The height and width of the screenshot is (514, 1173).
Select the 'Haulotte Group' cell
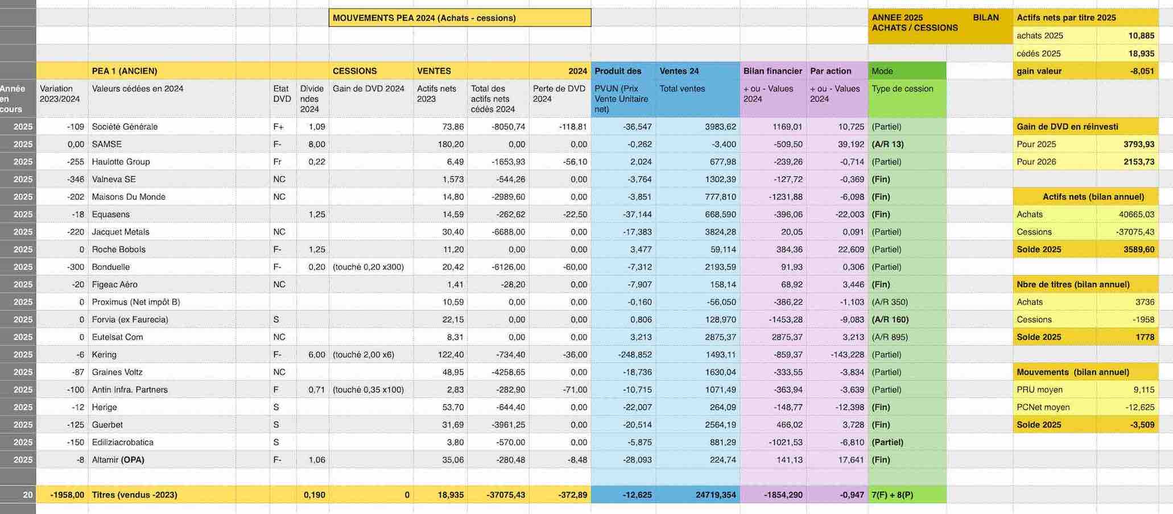pyautogui.click(x=162, y=162)
